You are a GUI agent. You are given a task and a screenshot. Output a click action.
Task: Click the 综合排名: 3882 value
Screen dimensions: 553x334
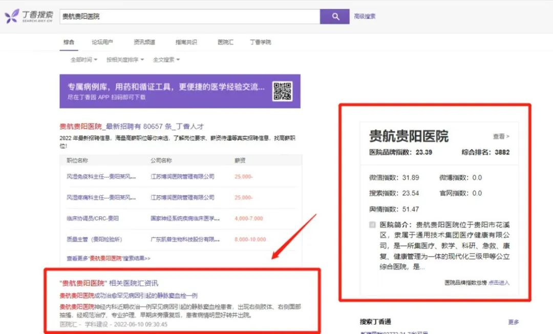coord(485,152)
